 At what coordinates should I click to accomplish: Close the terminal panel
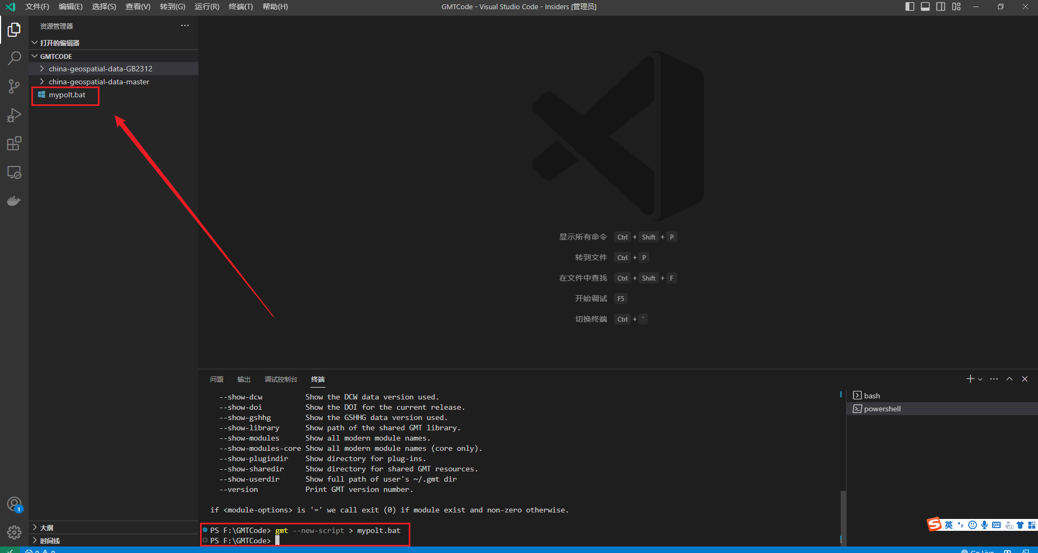point(1024,379)
